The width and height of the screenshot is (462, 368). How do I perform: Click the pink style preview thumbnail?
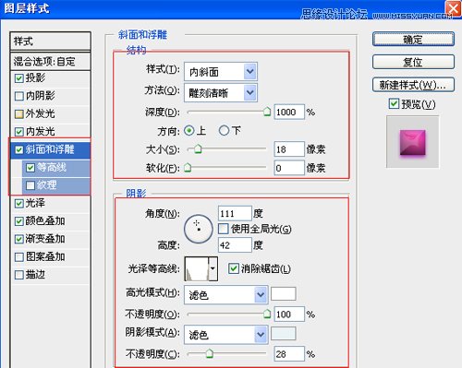[413, 143]
